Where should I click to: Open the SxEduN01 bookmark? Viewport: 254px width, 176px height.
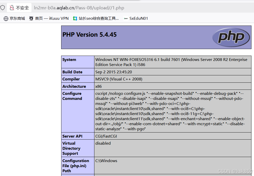136,18
